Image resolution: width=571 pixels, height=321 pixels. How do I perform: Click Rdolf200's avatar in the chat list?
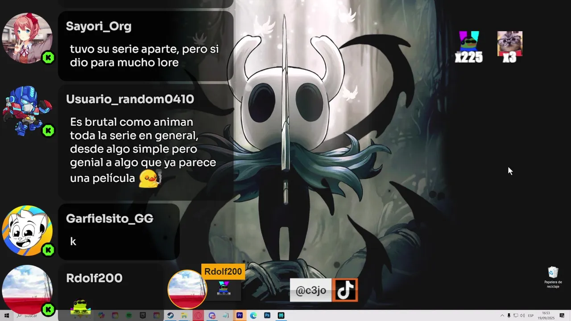pos(27,289)
